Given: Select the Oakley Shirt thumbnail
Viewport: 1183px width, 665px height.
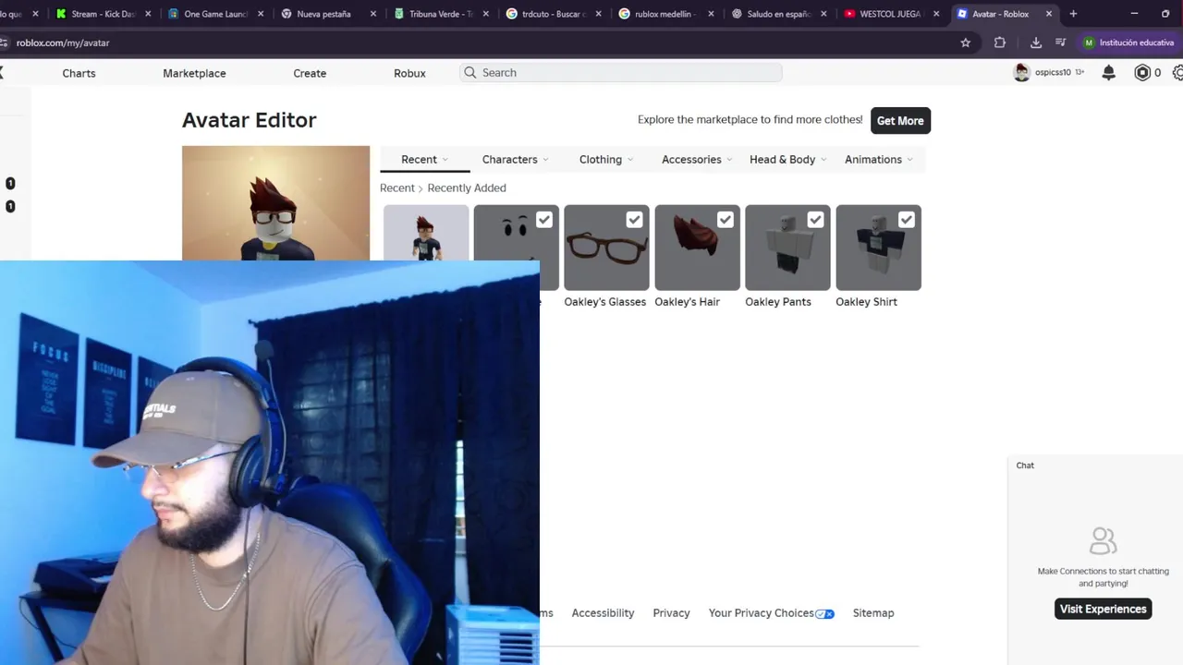Looking at the screenshot, I should click(x=878, y=248).
